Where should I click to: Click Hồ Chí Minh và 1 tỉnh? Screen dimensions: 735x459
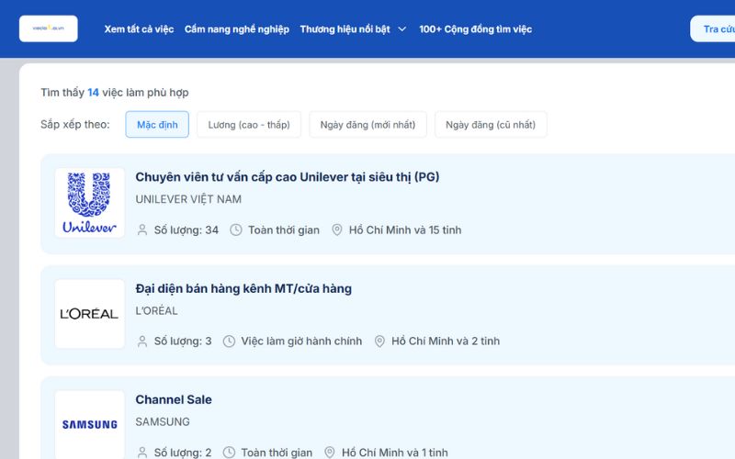[395, 453]
